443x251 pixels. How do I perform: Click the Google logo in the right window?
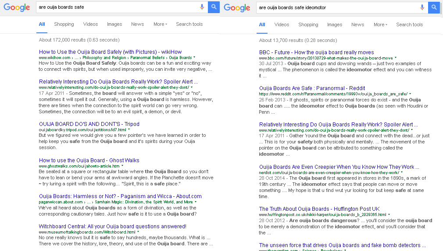click(237, 7)
